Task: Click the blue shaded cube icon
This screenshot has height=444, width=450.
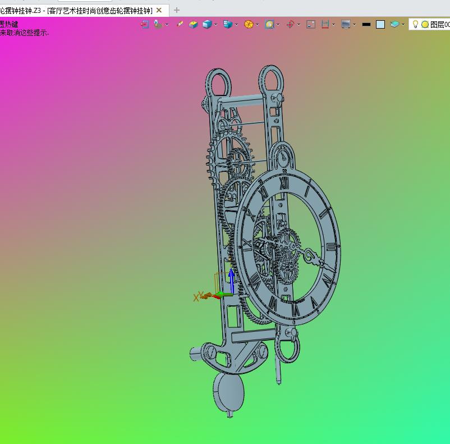Action: (x=207, y=24)
